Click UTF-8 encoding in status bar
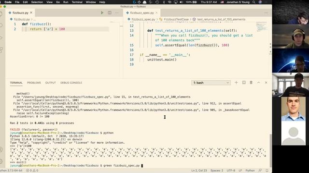This screenshot has height=173, width=309. (231, 171)
